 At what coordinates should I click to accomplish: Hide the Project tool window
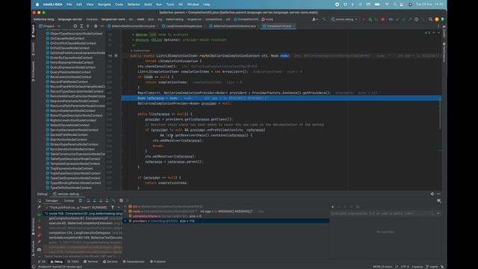[102, 26]
